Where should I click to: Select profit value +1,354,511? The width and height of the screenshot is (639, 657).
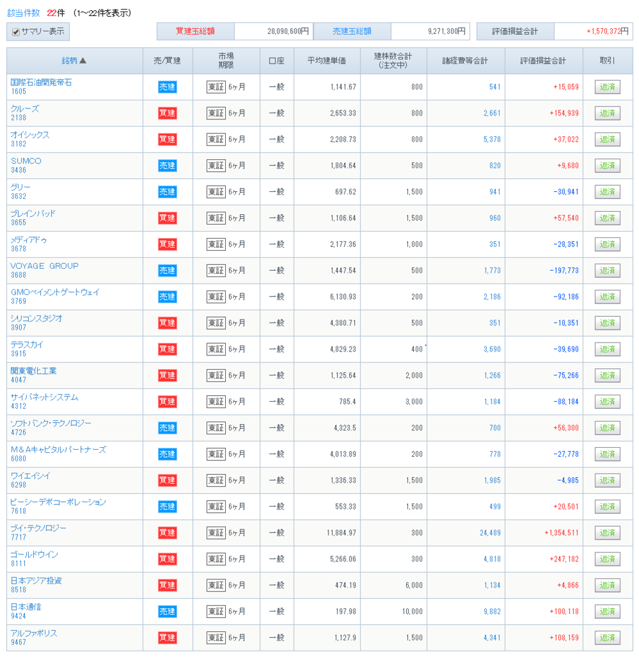(561, 533)
